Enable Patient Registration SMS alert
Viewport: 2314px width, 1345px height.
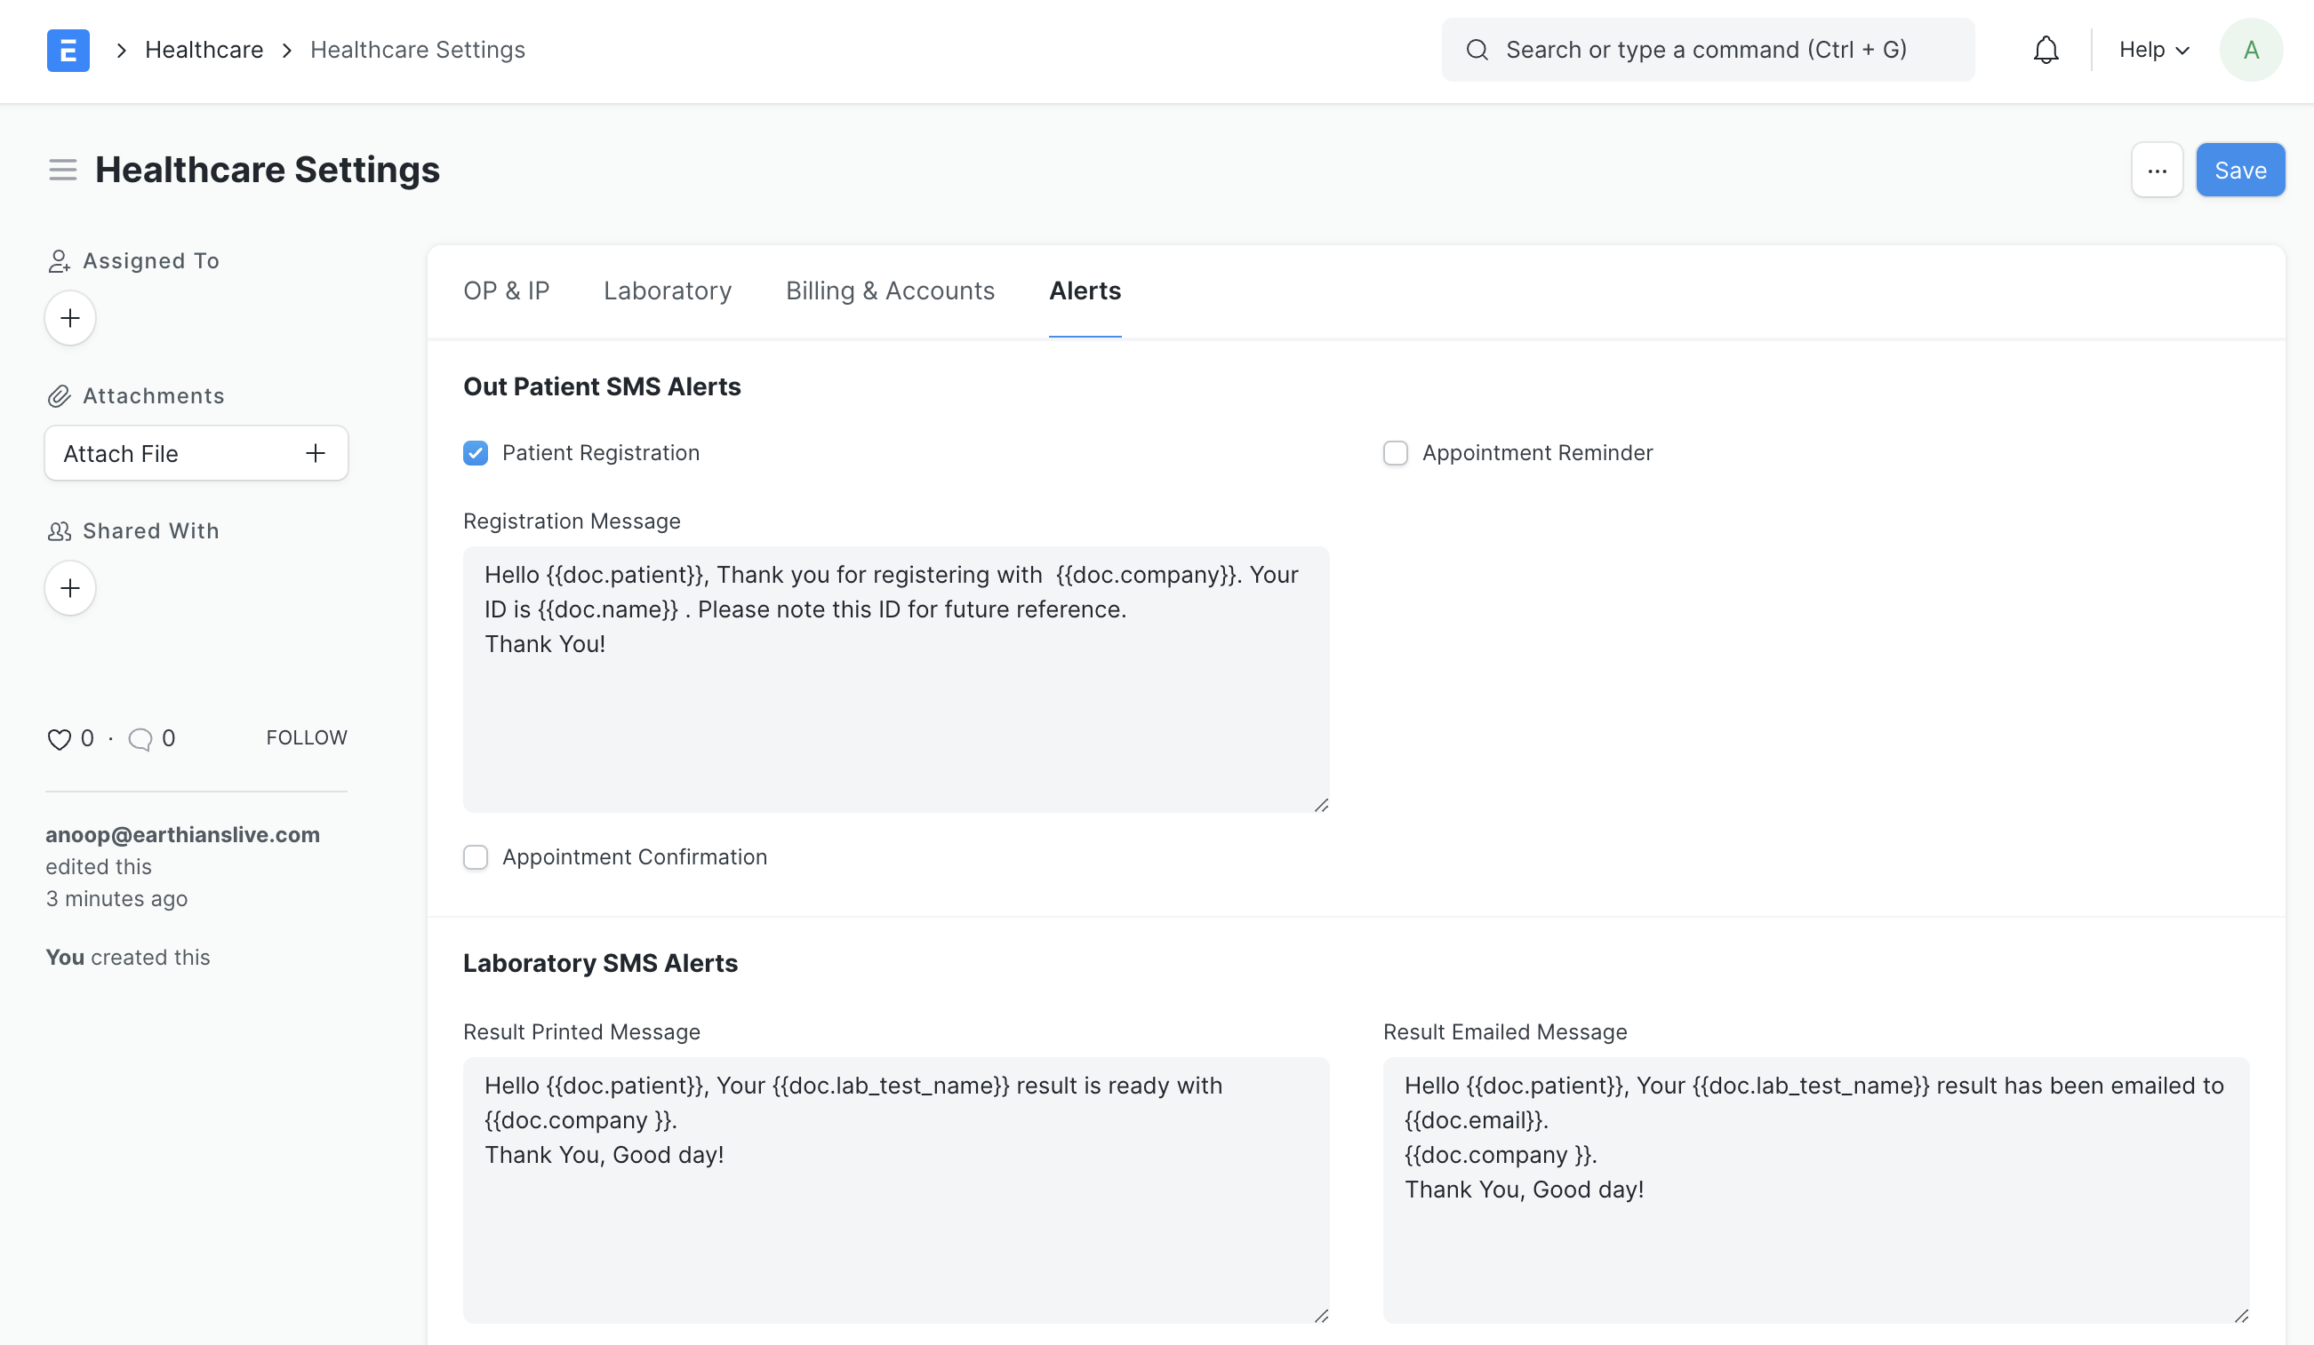point(476,453)
